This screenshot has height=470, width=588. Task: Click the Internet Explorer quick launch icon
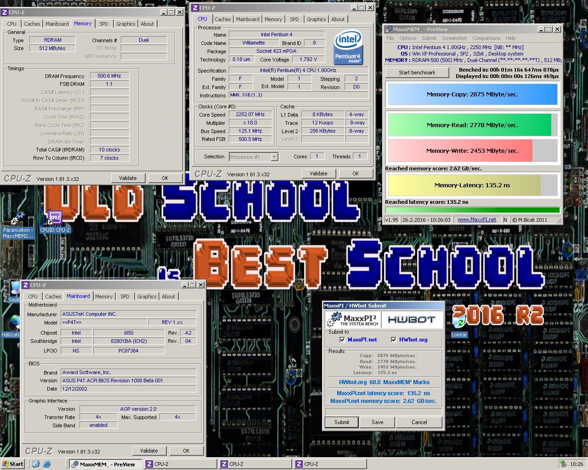tap(47, 464)
